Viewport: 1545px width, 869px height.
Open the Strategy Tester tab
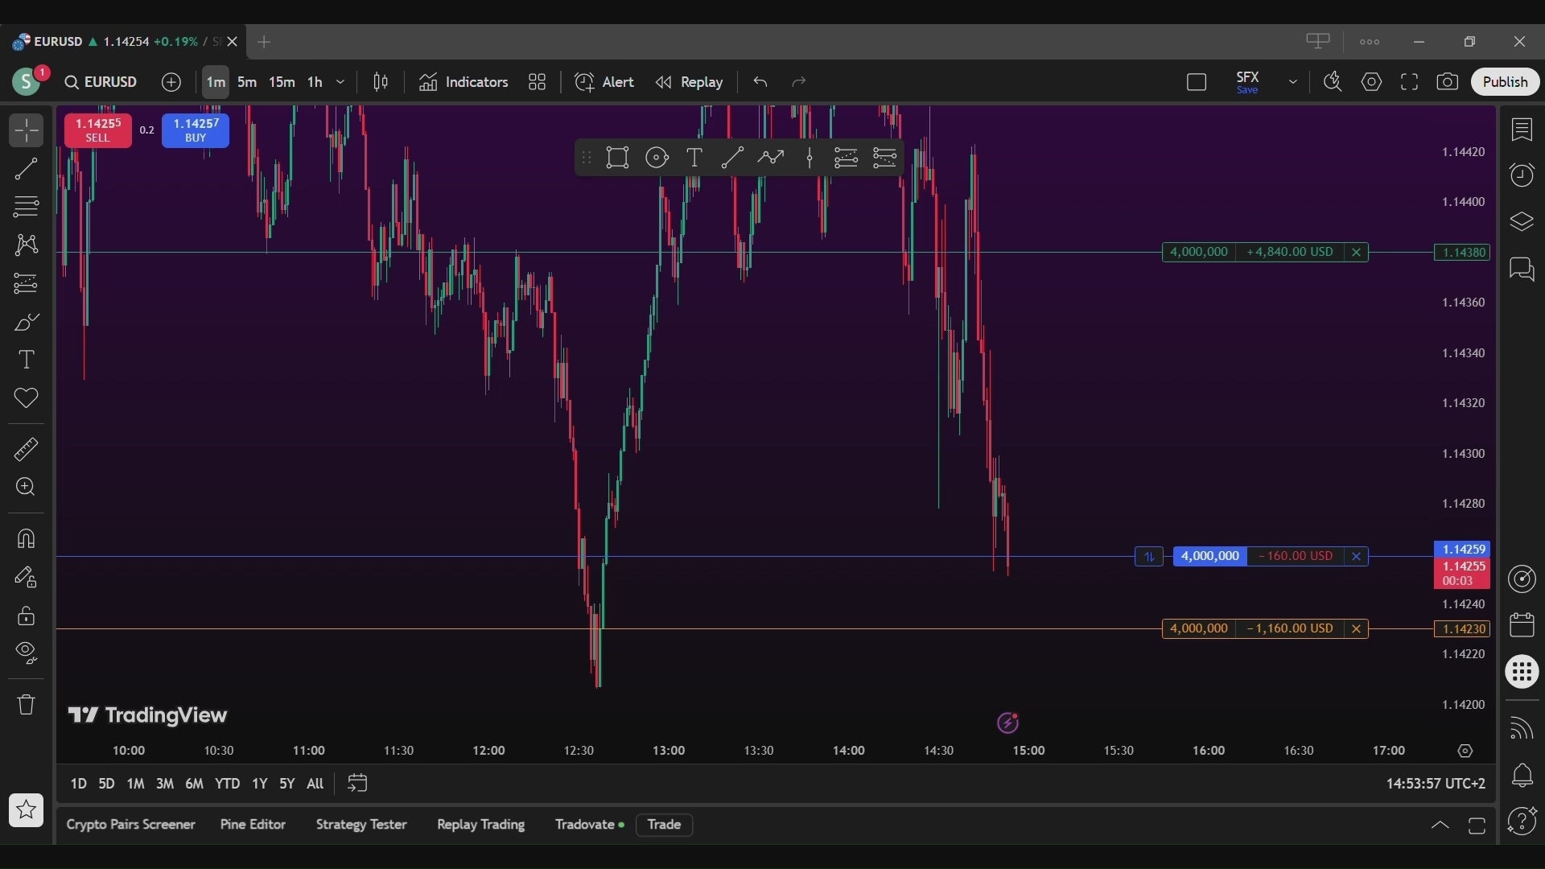tap(361, 824)
